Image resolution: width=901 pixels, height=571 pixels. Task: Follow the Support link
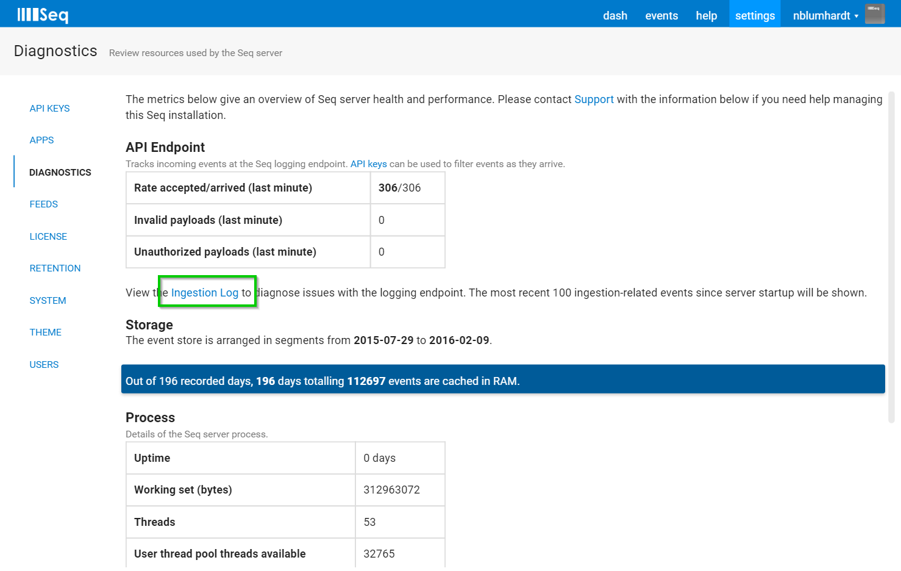click(x=594, y=99)
